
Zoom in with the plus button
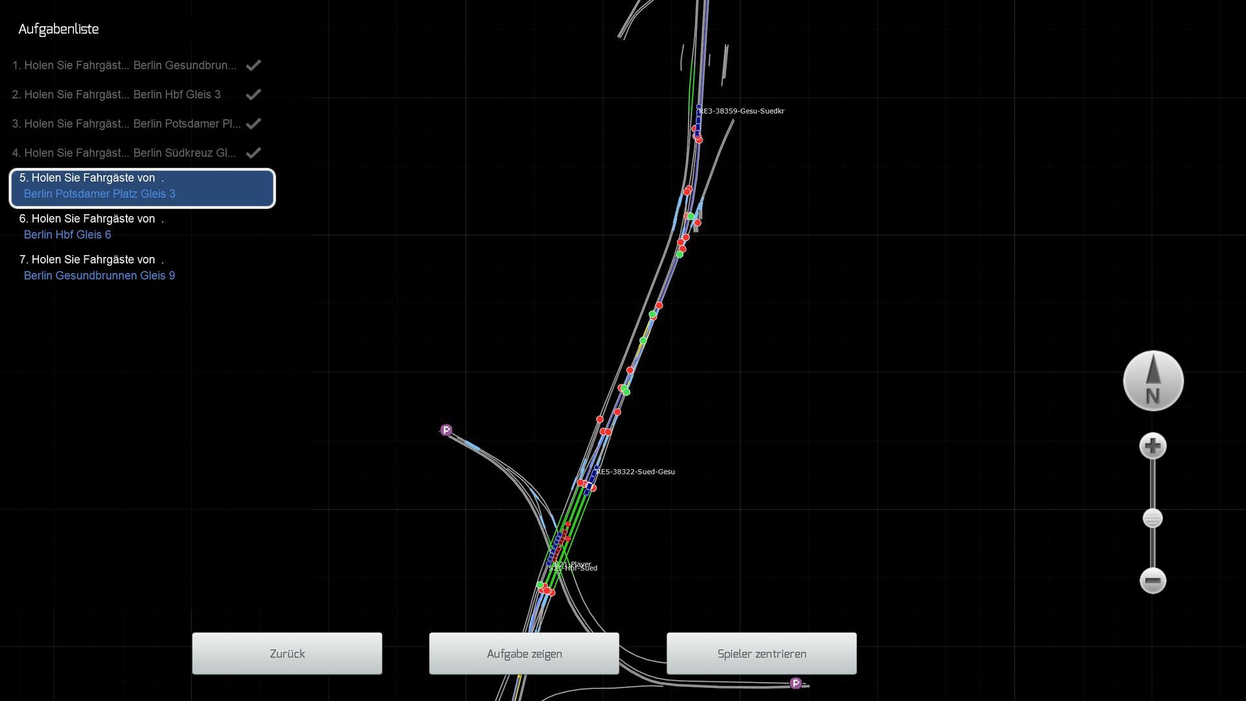(x=1153, y=446)
